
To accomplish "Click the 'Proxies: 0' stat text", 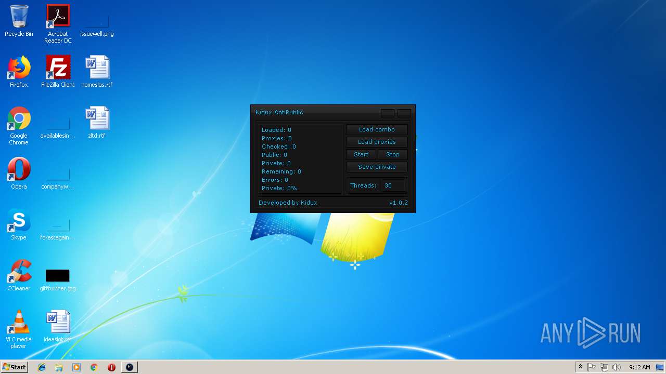I will (x=277, y=138).
